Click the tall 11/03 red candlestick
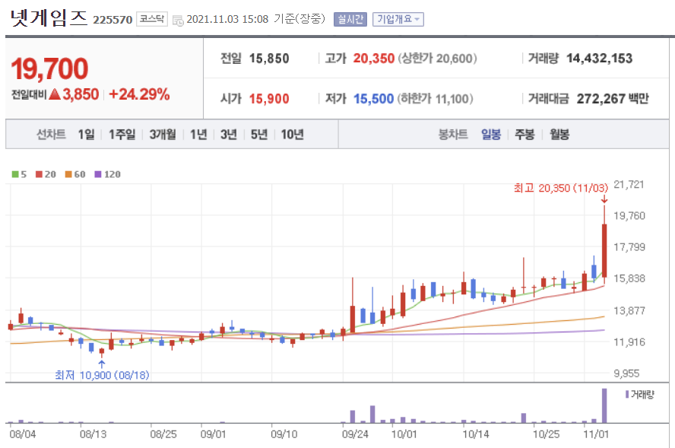The width and height of the screenshot is (675, 448). 604,250
